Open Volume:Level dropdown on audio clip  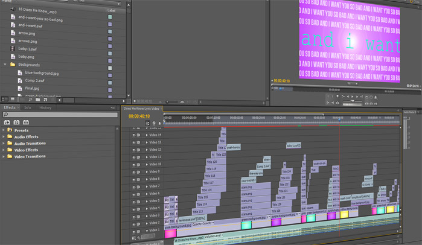[222, 235]
